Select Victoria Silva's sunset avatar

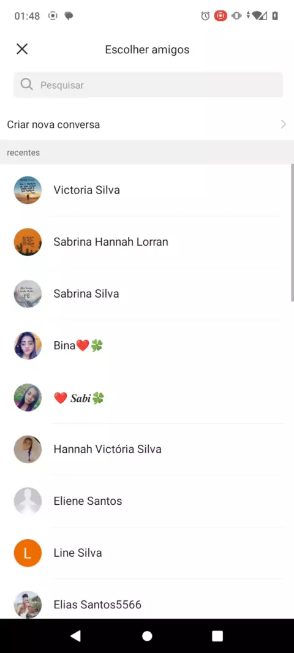[28, 190]
